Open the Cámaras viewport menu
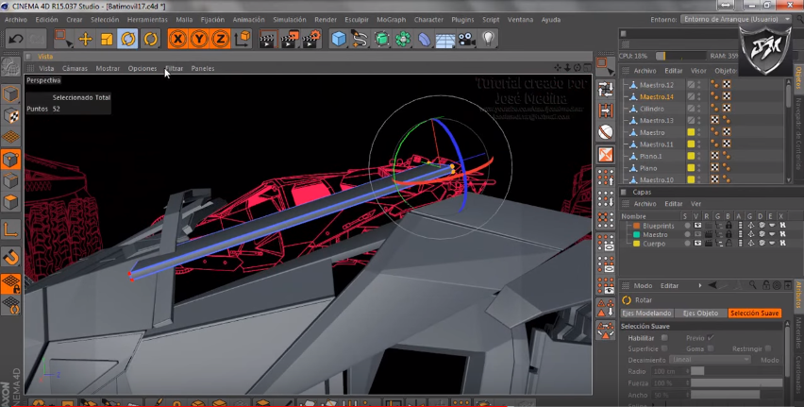This screenshot has width=804, height=407. click(75, 69)
